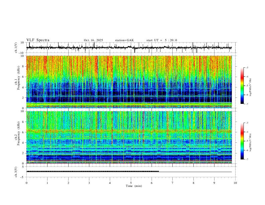Click the "ch.1(V)" axis label
Viewport: 265px width, 205px height.
16,48
